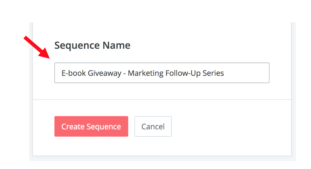This screenshot has width=311, height=169.
Task: Click the word "Sequence" in the heading
Action: click(77, 46)
